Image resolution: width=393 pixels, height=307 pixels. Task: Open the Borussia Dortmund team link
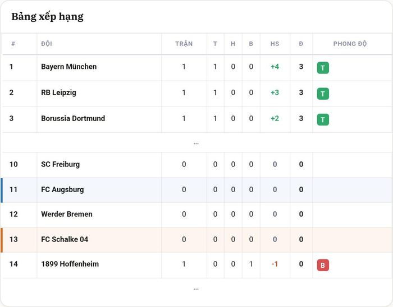[73, 118]
